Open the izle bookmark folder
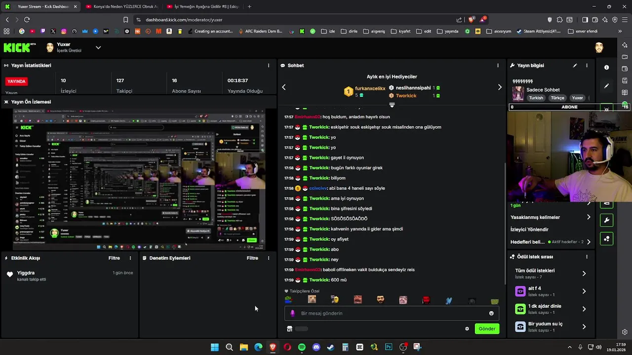This screenshot has height=355, width=632. (x=328, y=31)
